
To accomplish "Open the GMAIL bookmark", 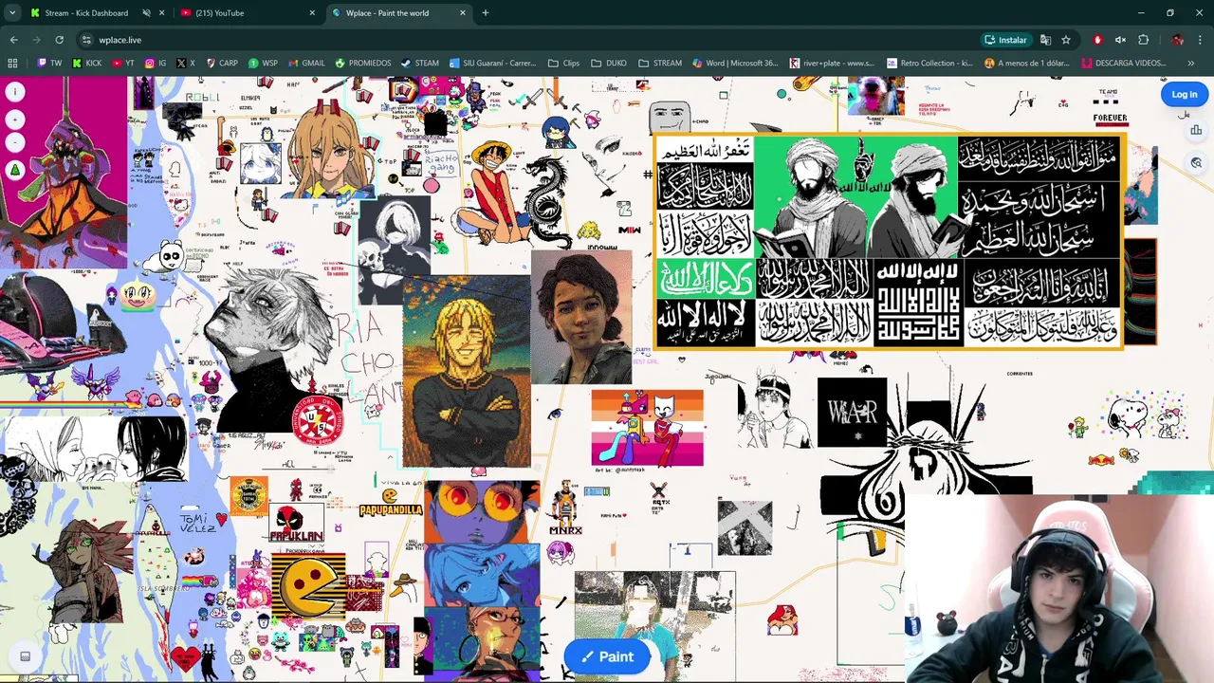I will (x=306, y=64).
